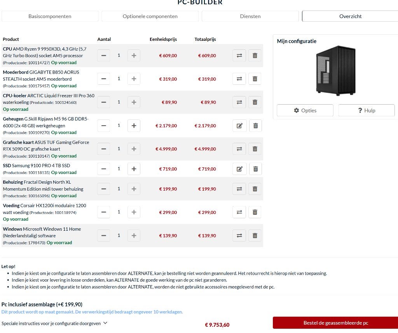Decrease quantity of G.Skill Ripjaws memory
Image resolution: width=398 pixels, height=333 pixels.
coord(103,126)
